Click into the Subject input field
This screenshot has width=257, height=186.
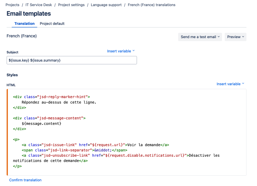(x=72, y=60)
